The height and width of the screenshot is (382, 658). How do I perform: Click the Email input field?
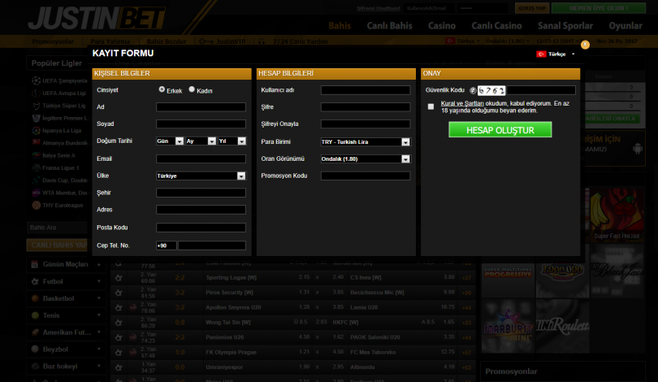201,158
